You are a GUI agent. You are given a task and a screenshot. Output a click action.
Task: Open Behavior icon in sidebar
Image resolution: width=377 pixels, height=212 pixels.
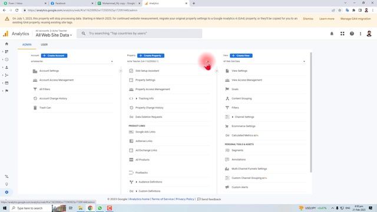pos(6,83)
